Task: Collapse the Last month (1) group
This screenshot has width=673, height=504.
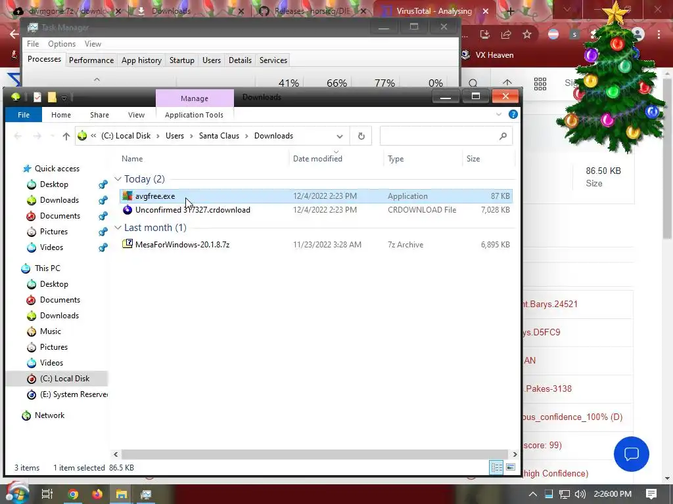Action: (x=118, y=228)
